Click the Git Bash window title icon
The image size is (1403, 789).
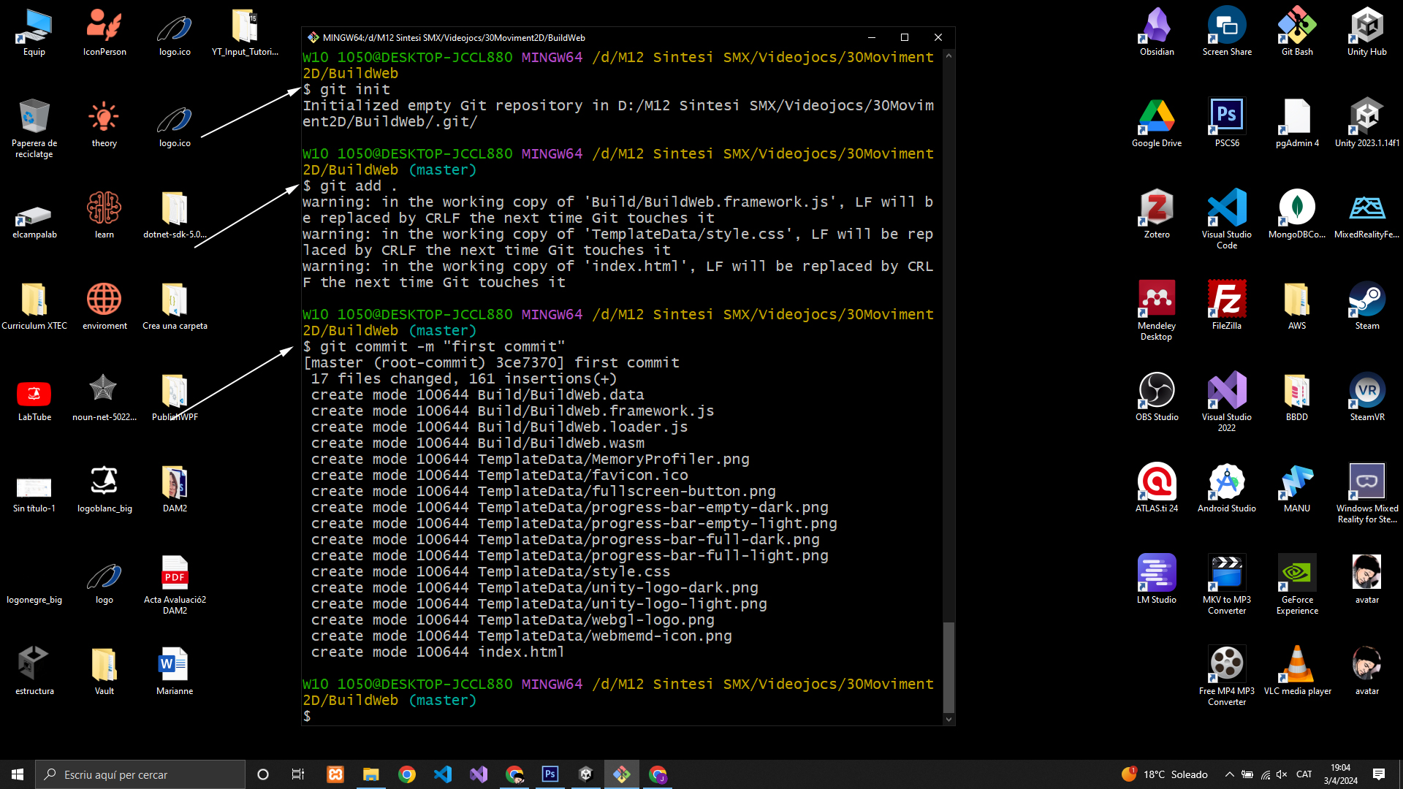[313, 37]
